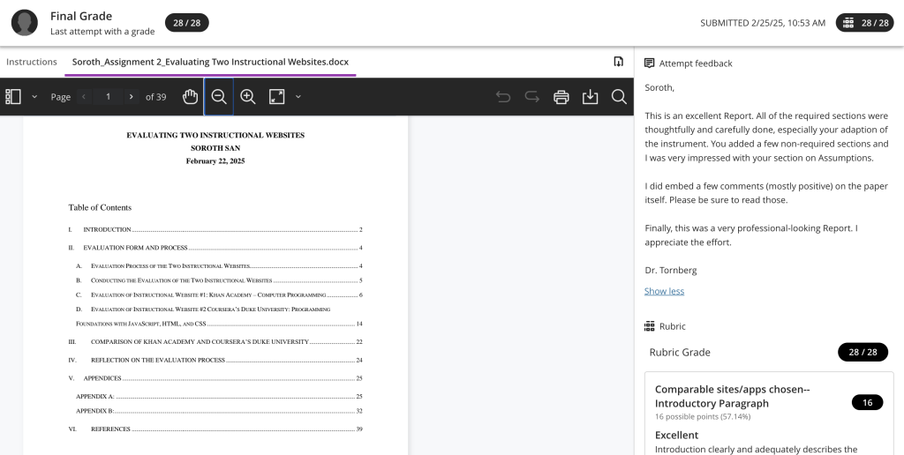Click the Print document icon
This screenshot has width=904, height=455.
561,97
